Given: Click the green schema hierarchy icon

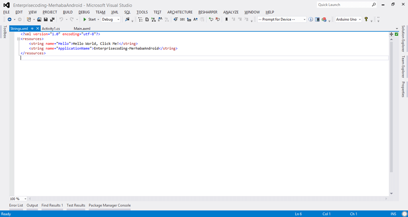Looking at the screenshot, I should tap(153, 20).
